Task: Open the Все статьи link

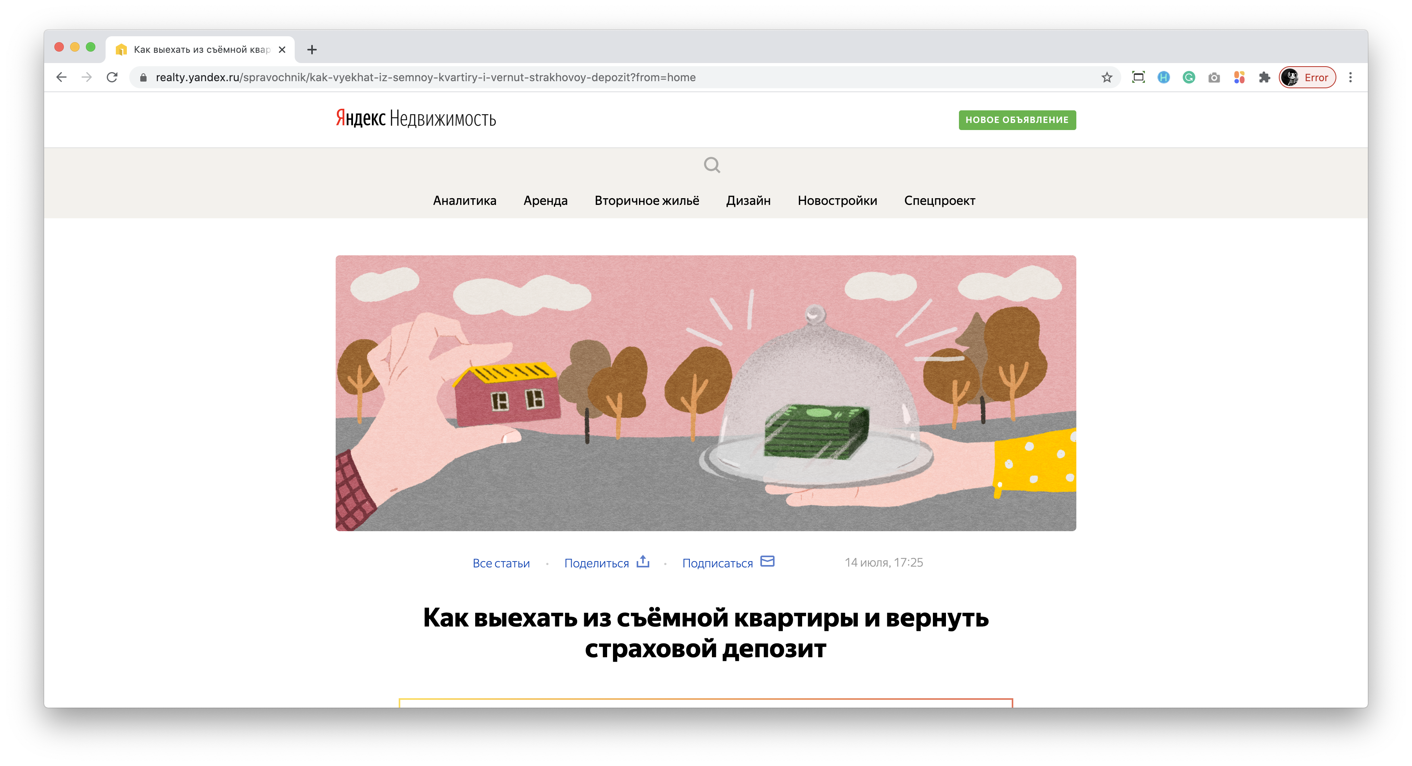Action: coord(501,563)
